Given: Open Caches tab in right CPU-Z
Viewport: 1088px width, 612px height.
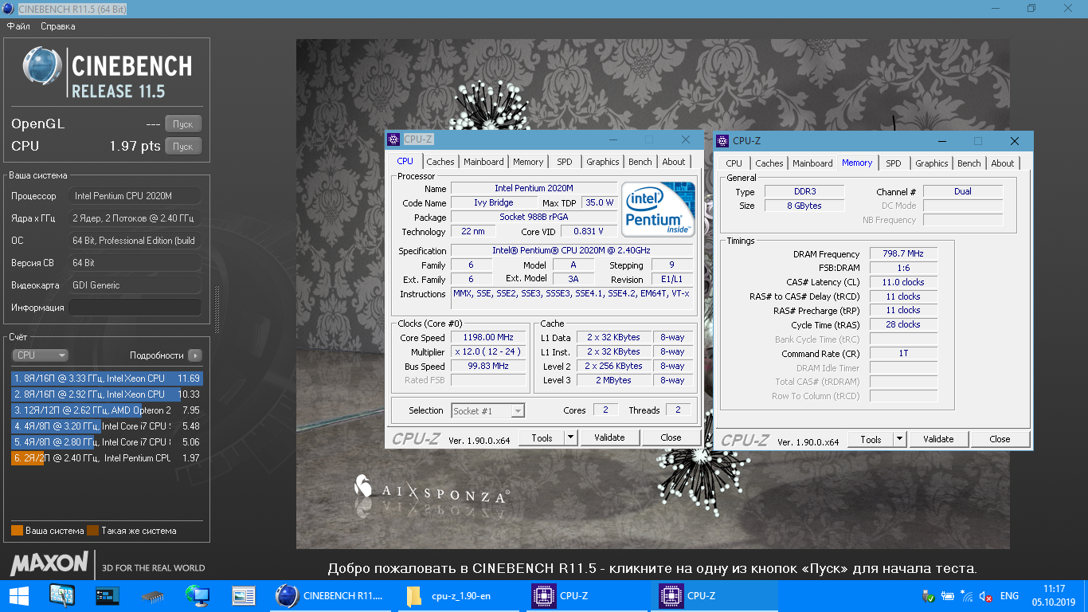Looking at the screenshot, I should click(769, 163).
